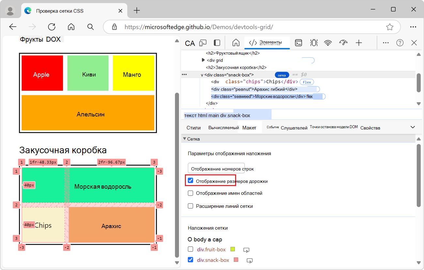
Task: Check the div.fruit-box grid overlay
Action: coord(190,250)
